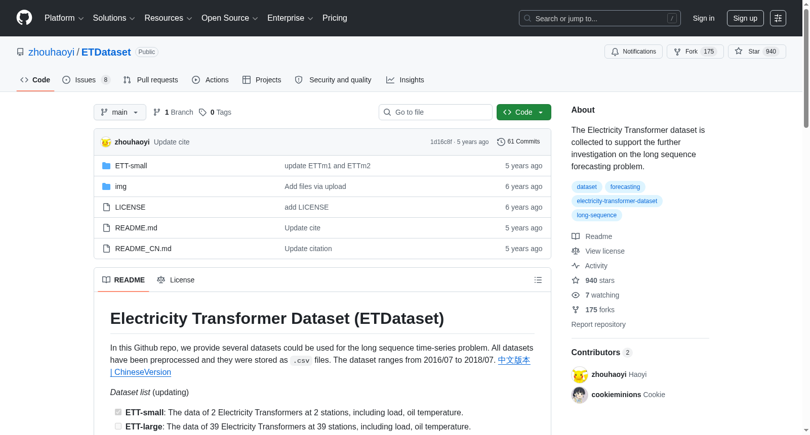Expand the Solutions menu
The image size is (810, 435).
point(114,18)
